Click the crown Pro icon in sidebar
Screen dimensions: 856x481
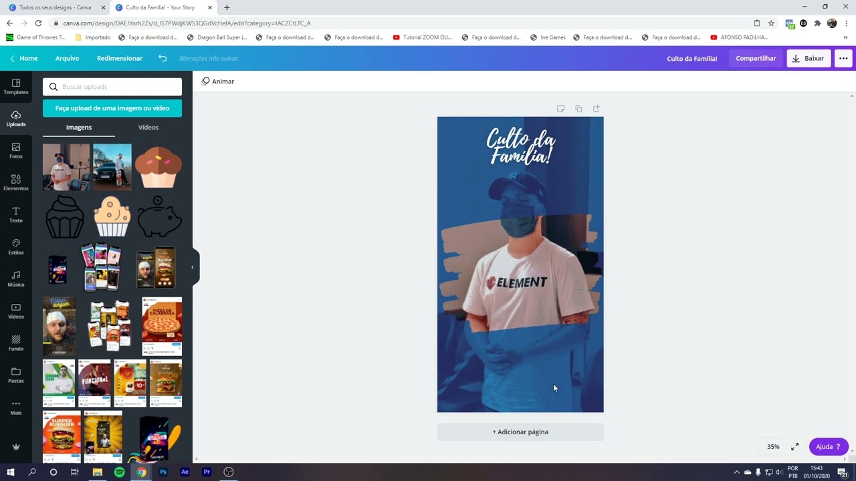click(16, 447)
